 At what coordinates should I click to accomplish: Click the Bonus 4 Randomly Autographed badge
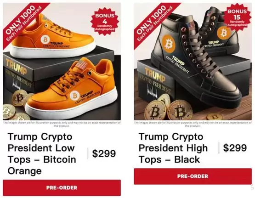pos(105,22)
